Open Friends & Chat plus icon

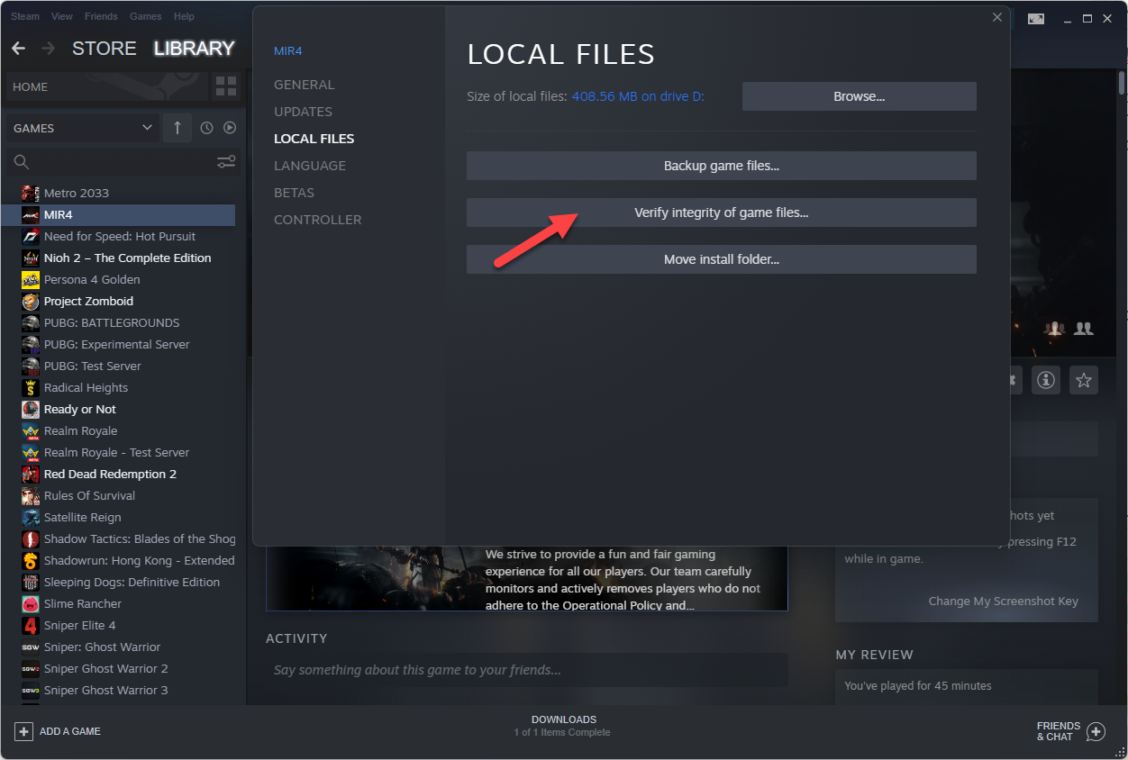[1096, 731]
